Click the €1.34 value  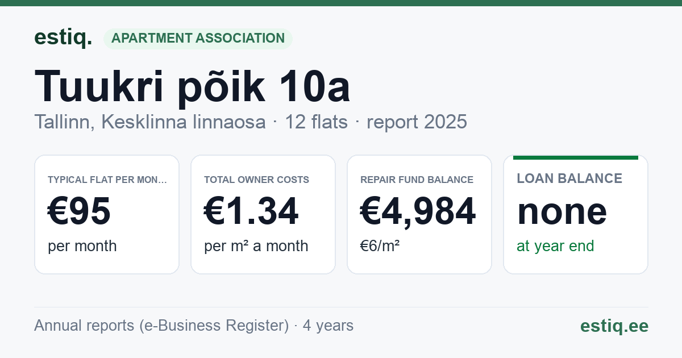tap(251, 211)
